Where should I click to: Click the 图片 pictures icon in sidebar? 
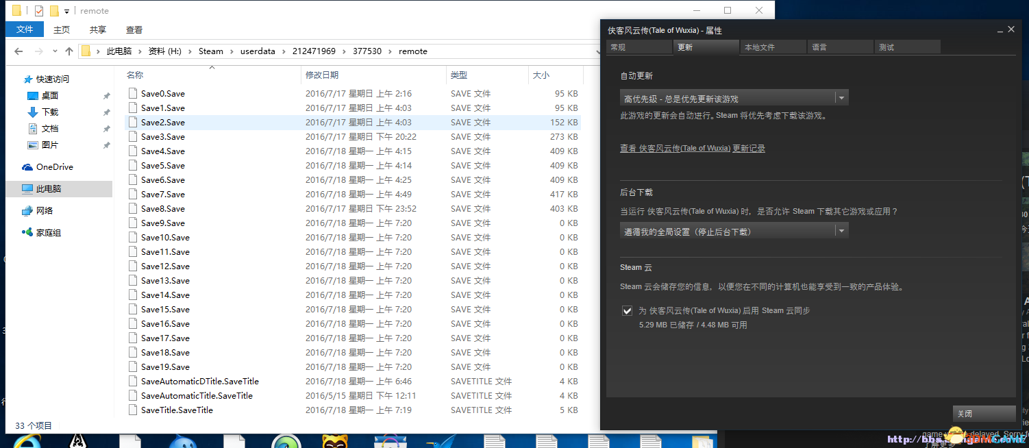coord(32,145)
